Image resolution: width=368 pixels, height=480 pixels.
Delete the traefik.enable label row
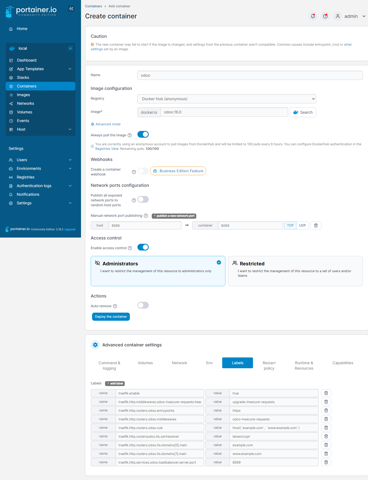(326, 393)
